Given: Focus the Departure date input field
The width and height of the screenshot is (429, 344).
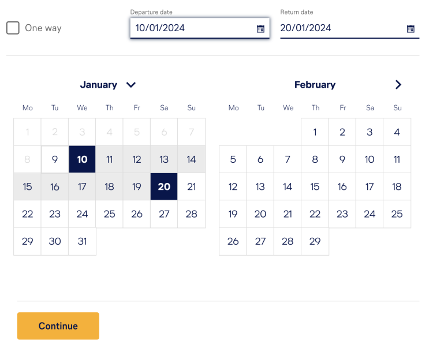Looking at the screenshot, I should 200,28.
